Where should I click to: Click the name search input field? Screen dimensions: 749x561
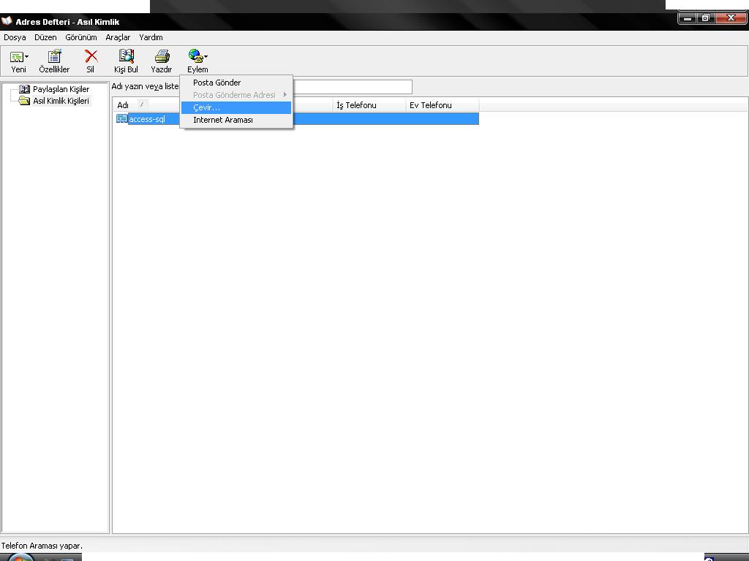click(x=351, y=87)
